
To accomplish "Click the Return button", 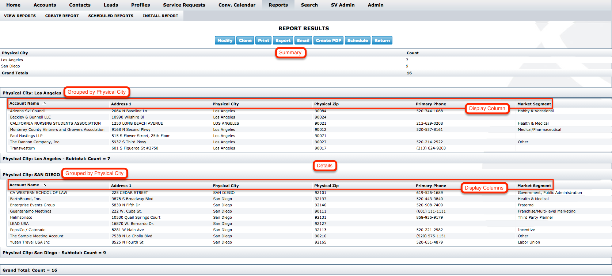I will [x=382, y=40].
